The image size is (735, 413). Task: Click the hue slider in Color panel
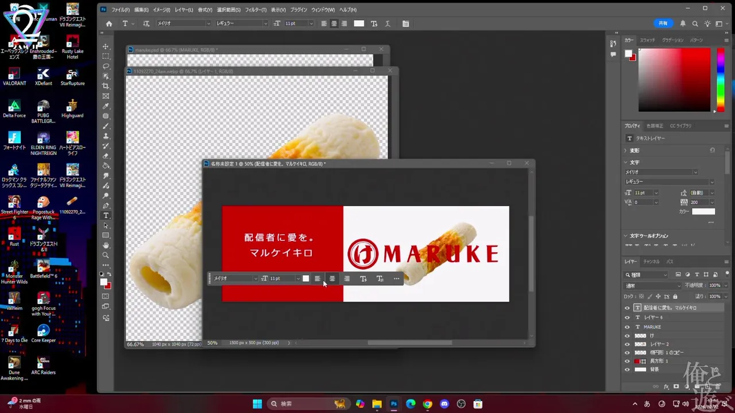tap(720, 79)
